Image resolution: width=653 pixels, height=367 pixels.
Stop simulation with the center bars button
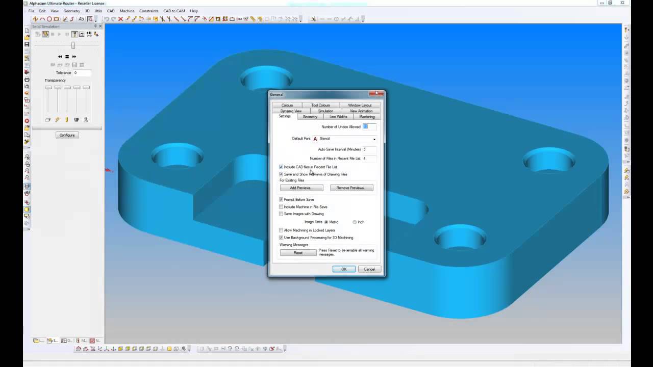[67, 57]
